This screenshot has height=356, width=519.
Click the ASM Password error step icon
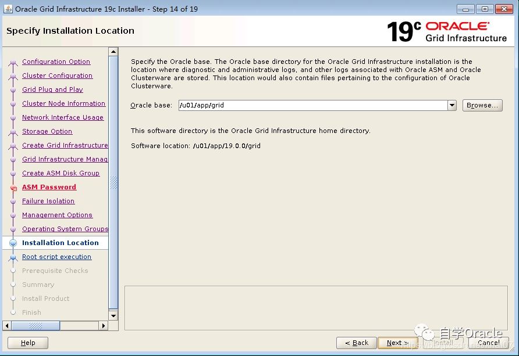tap(13, 188)
